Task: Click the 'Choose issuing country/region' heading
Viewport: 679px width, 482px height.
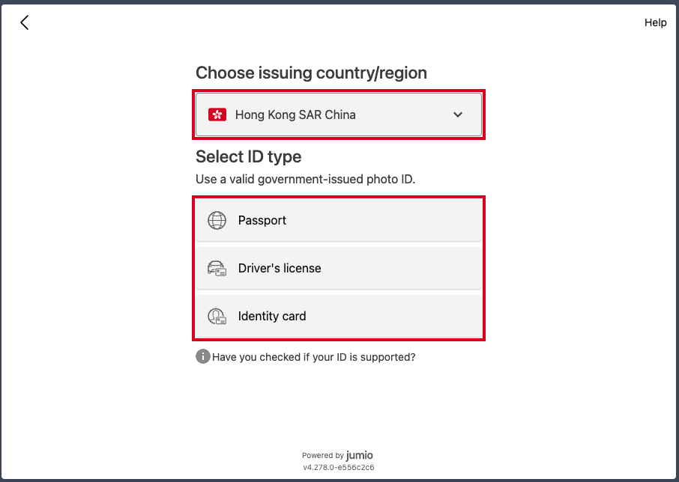Action: pyautogui.click(x=311, y=73)
